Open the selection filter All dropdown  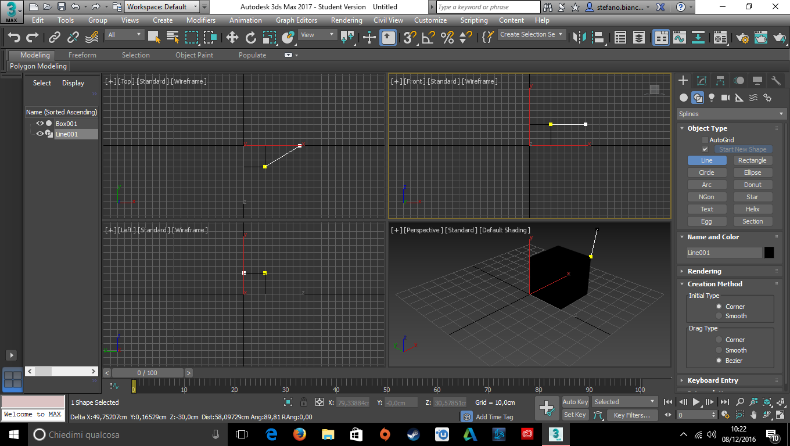click(x=125, y=35)
